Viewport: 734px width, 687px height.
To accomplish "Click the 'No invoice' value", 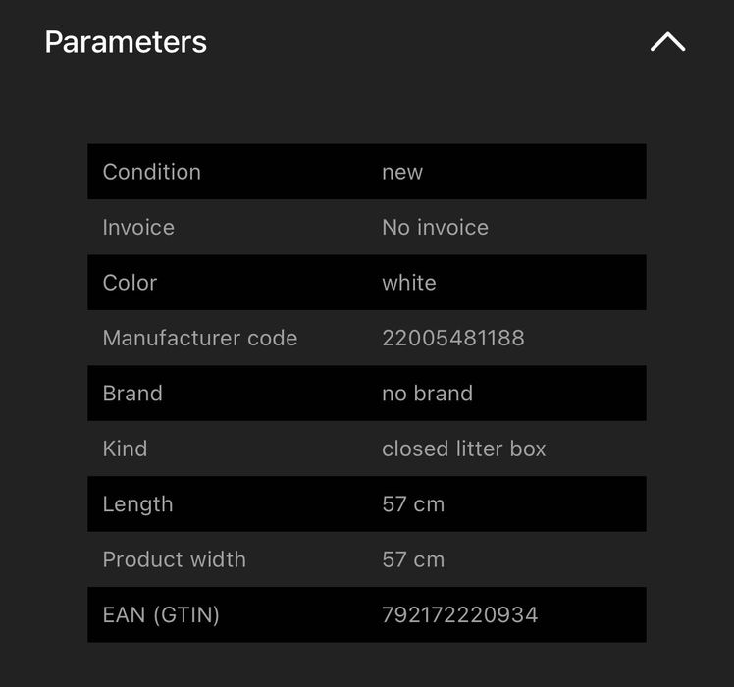I will coord(435,227).
